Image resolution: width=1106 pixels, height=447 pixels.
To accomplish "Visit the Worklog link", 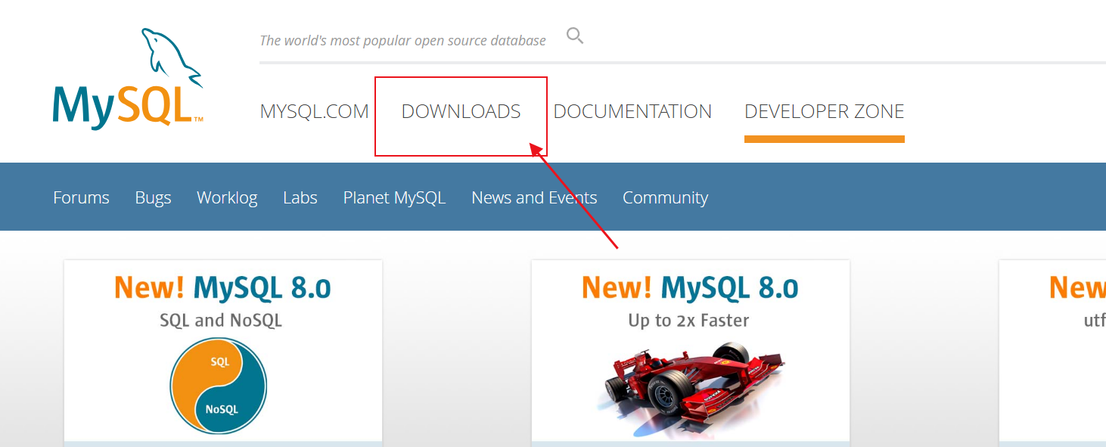I will [227, 198].
